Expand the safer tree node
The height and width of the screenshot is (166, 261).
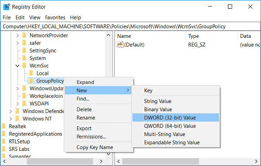[x=18, y=43]
